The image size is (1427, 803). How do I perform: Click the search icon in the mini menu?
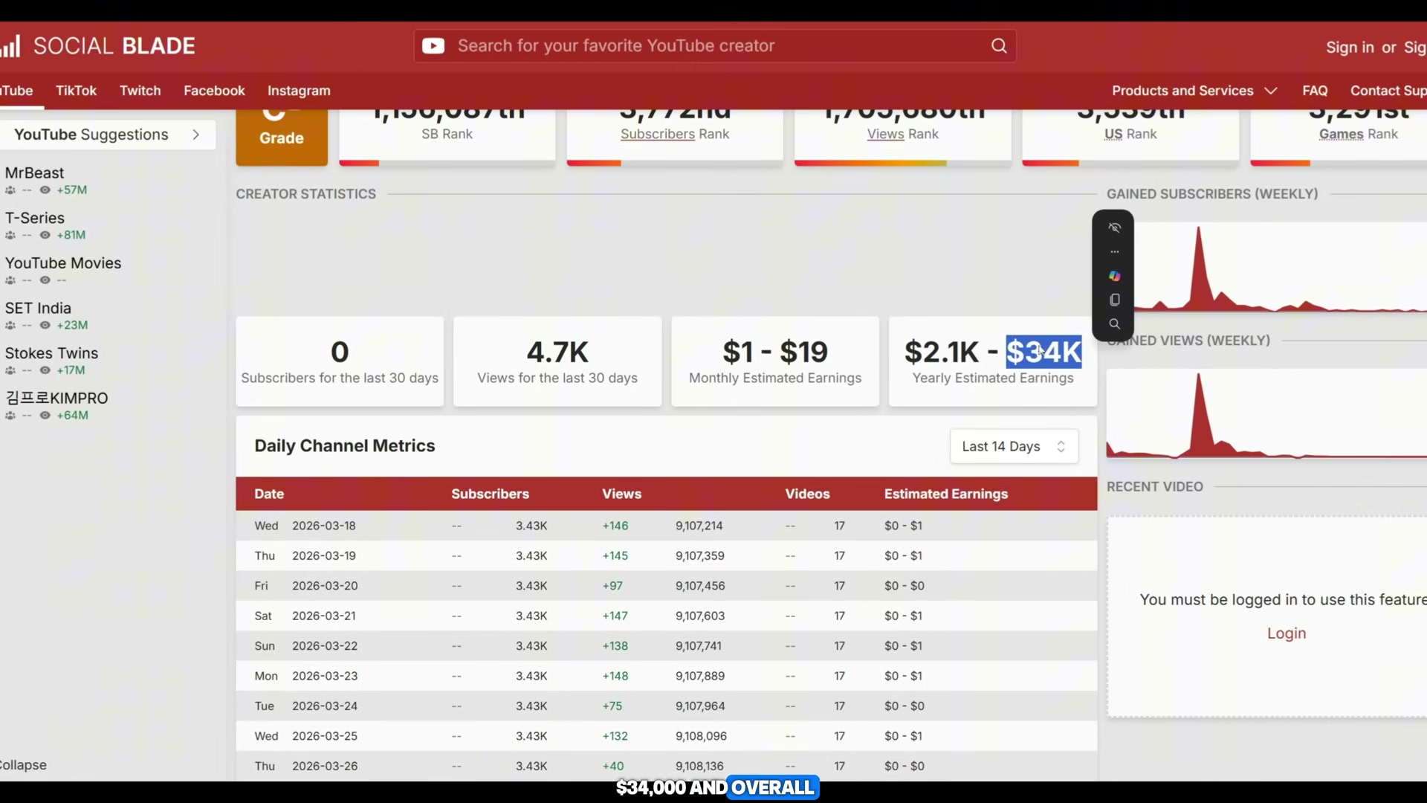[x=1114, y=324]
